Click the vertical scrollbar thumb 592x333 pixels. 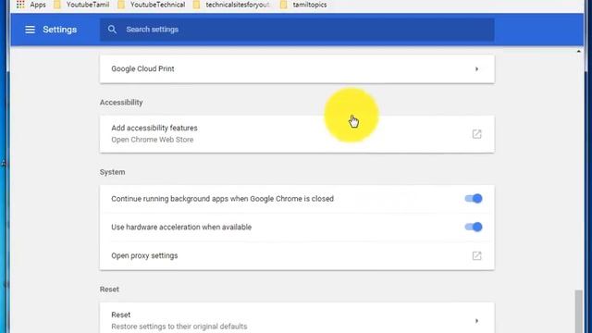[578, 312]
